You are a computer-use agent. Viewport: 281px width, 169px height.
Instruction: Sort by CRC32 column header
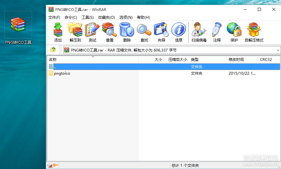point(269,59)
